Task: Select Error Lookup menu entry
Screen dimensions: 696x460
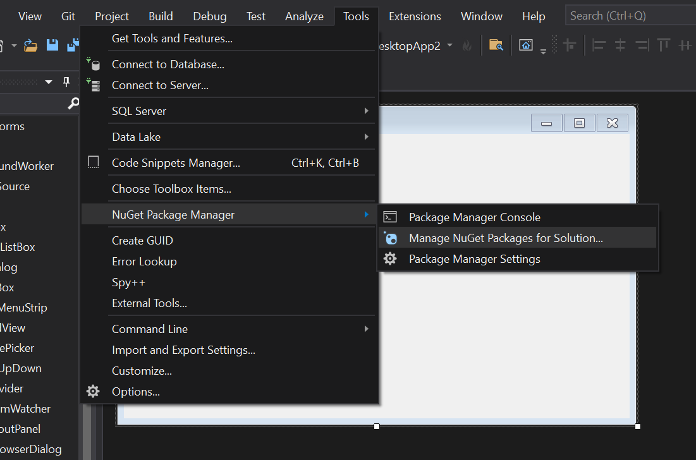Action: 229,261
